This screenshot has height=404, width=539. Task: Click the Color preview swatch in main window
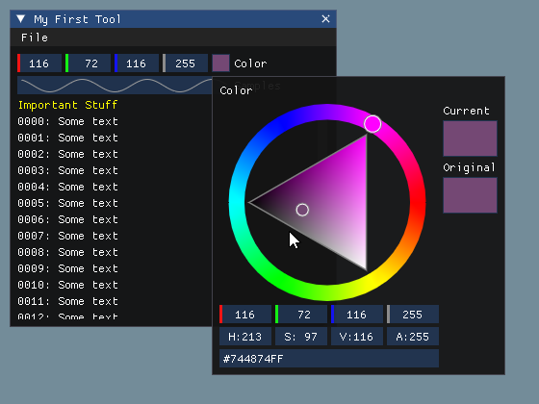(x=220, y=63)
